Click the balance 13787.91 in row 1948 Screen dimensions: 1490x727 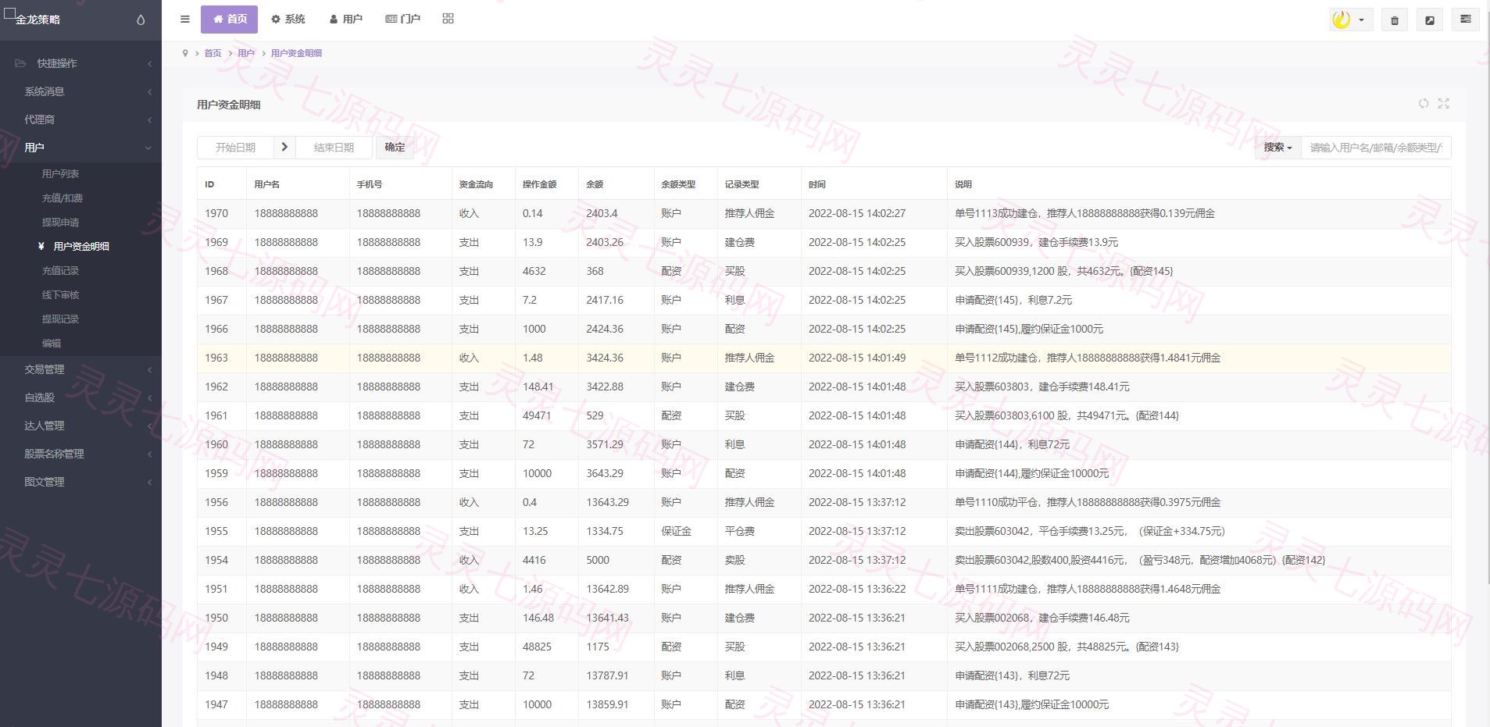point(607,675)
